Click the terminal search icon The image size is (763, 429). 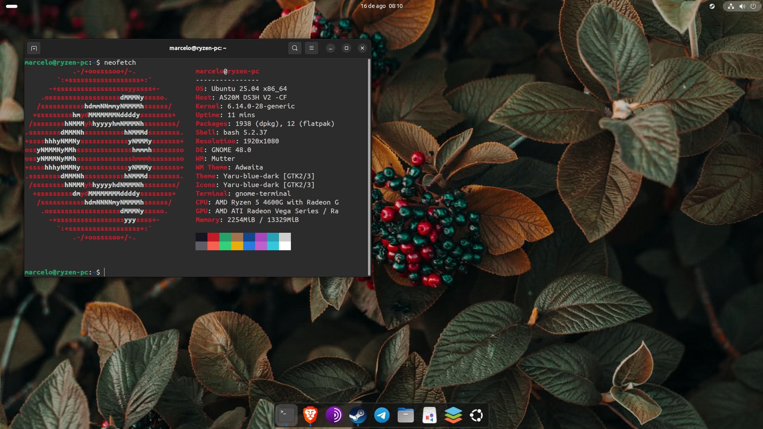pyautogui.click(x=294, y=48)
